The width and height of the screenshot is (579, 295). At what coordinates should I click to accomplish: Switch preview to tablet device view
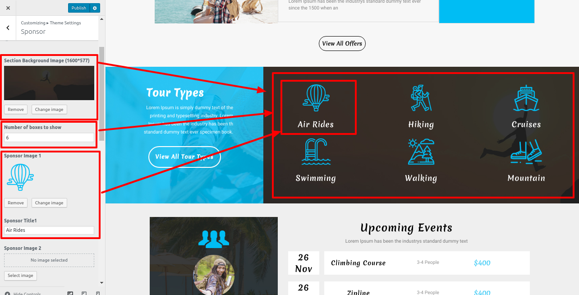coord(84,293)
